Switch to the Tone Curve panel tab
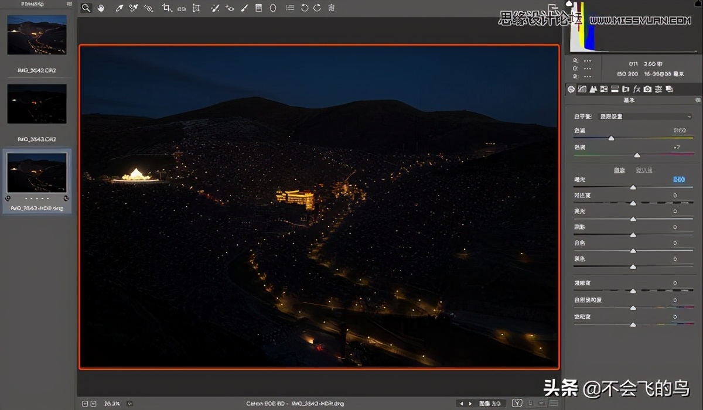 coord(582,89)
